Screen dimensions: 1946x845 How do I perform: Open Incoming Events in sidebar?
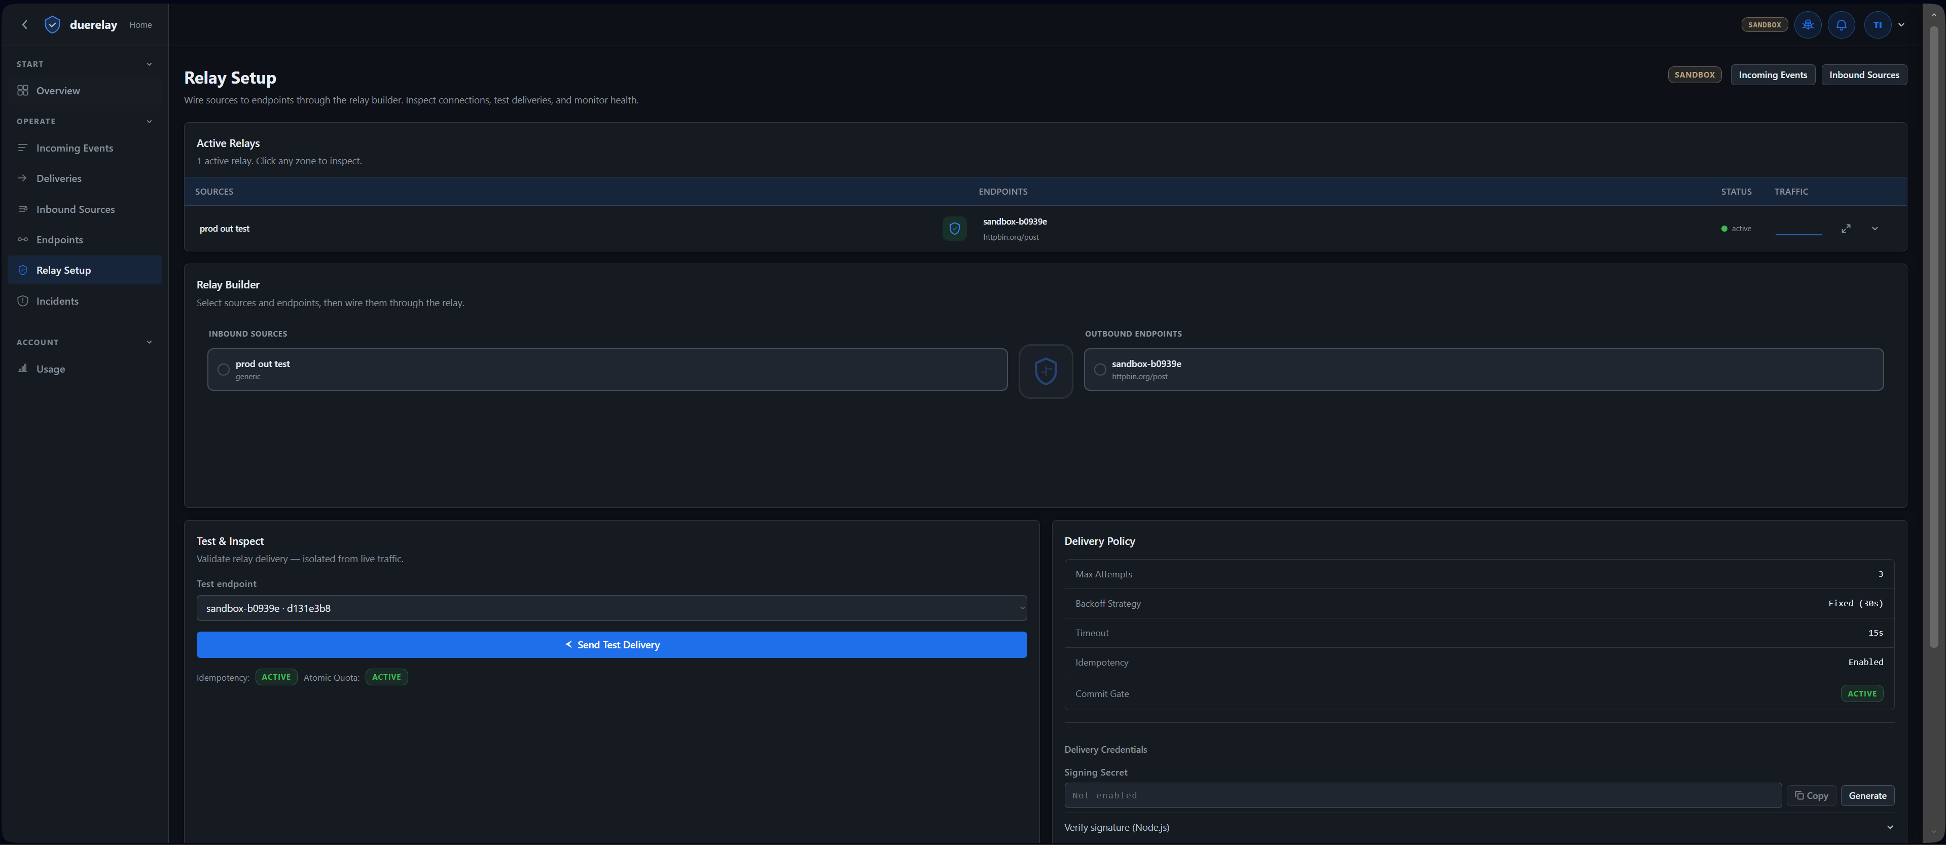(85, 148)
